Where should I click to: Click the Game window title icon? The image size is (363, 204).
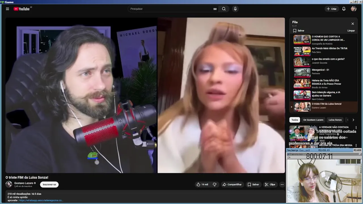(x=2, y=2)
